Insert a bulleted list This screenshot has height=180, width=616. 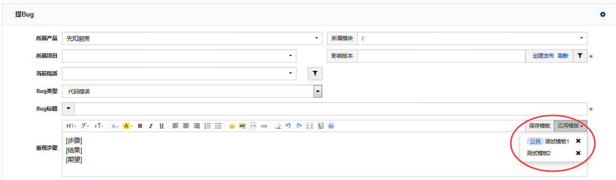tap(219, 126)
